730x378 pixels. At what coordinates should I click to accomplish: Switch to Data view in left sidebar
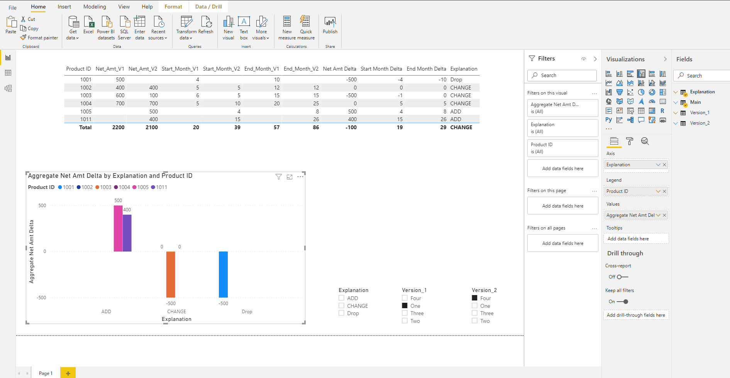tap(8, 73)
